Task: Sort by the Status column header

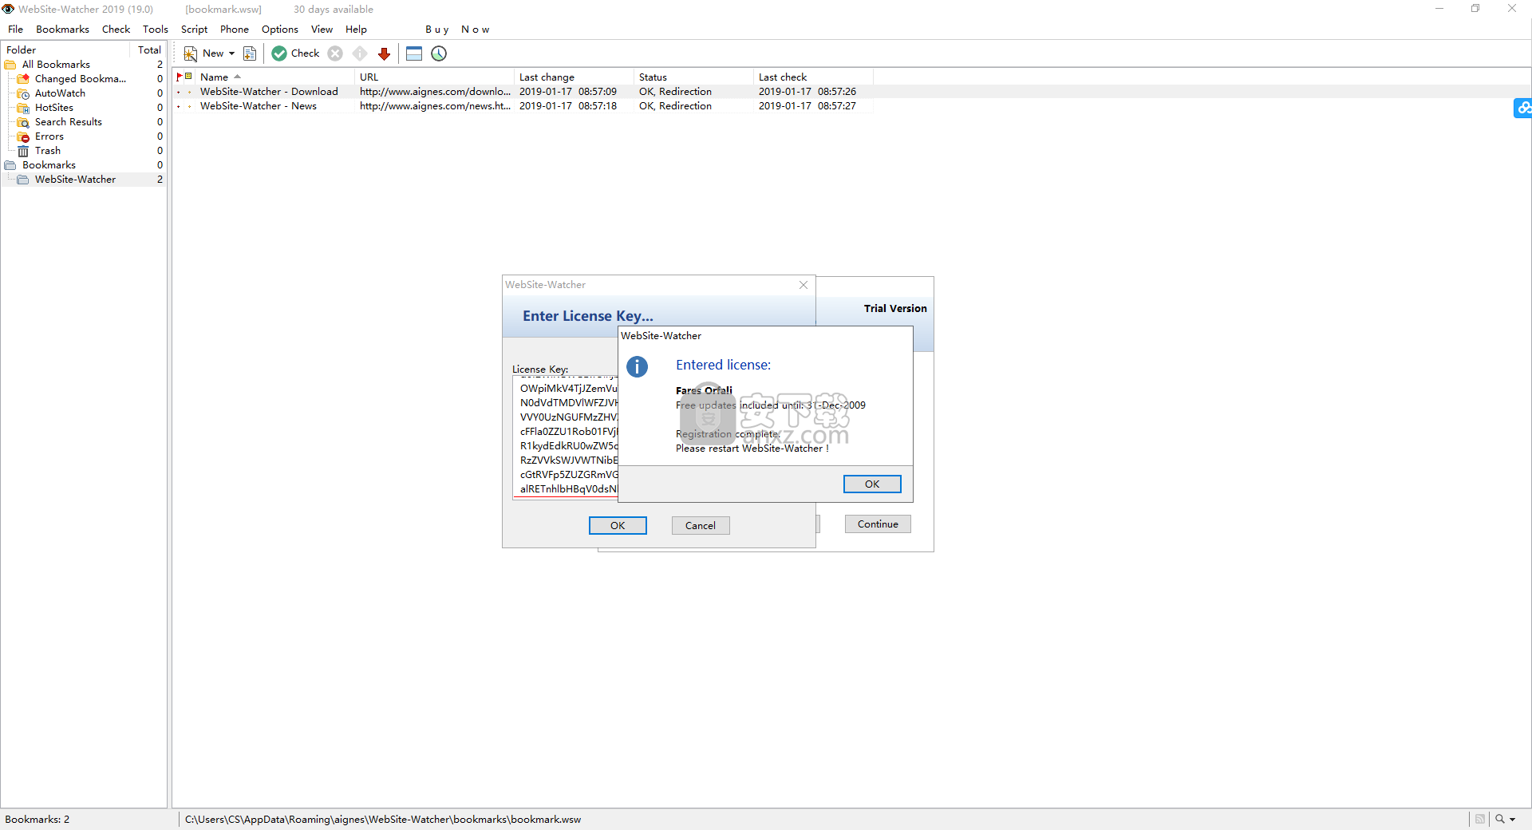Action: tap(694, 77)
